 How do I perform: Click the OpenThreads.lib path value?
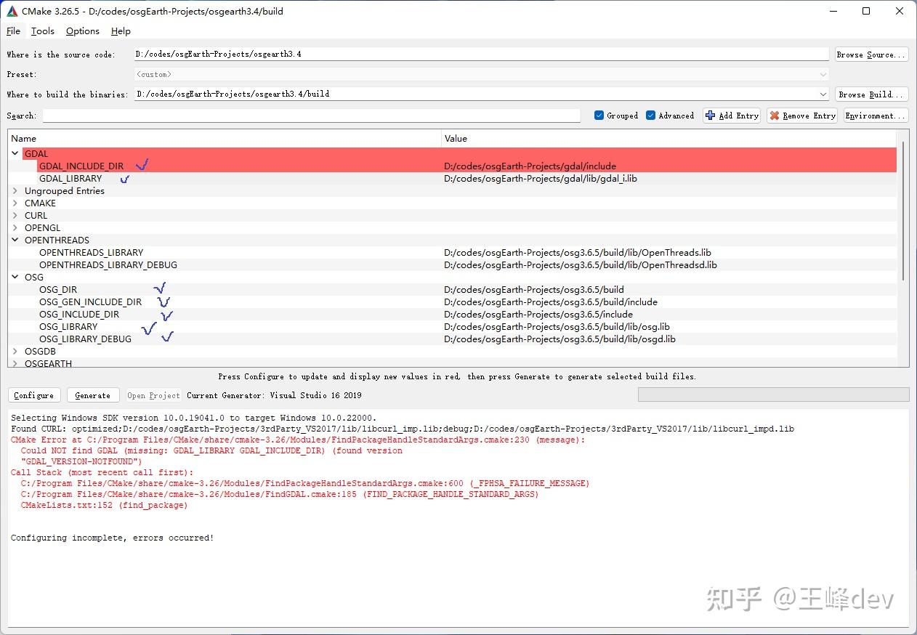tap(578, 252)
